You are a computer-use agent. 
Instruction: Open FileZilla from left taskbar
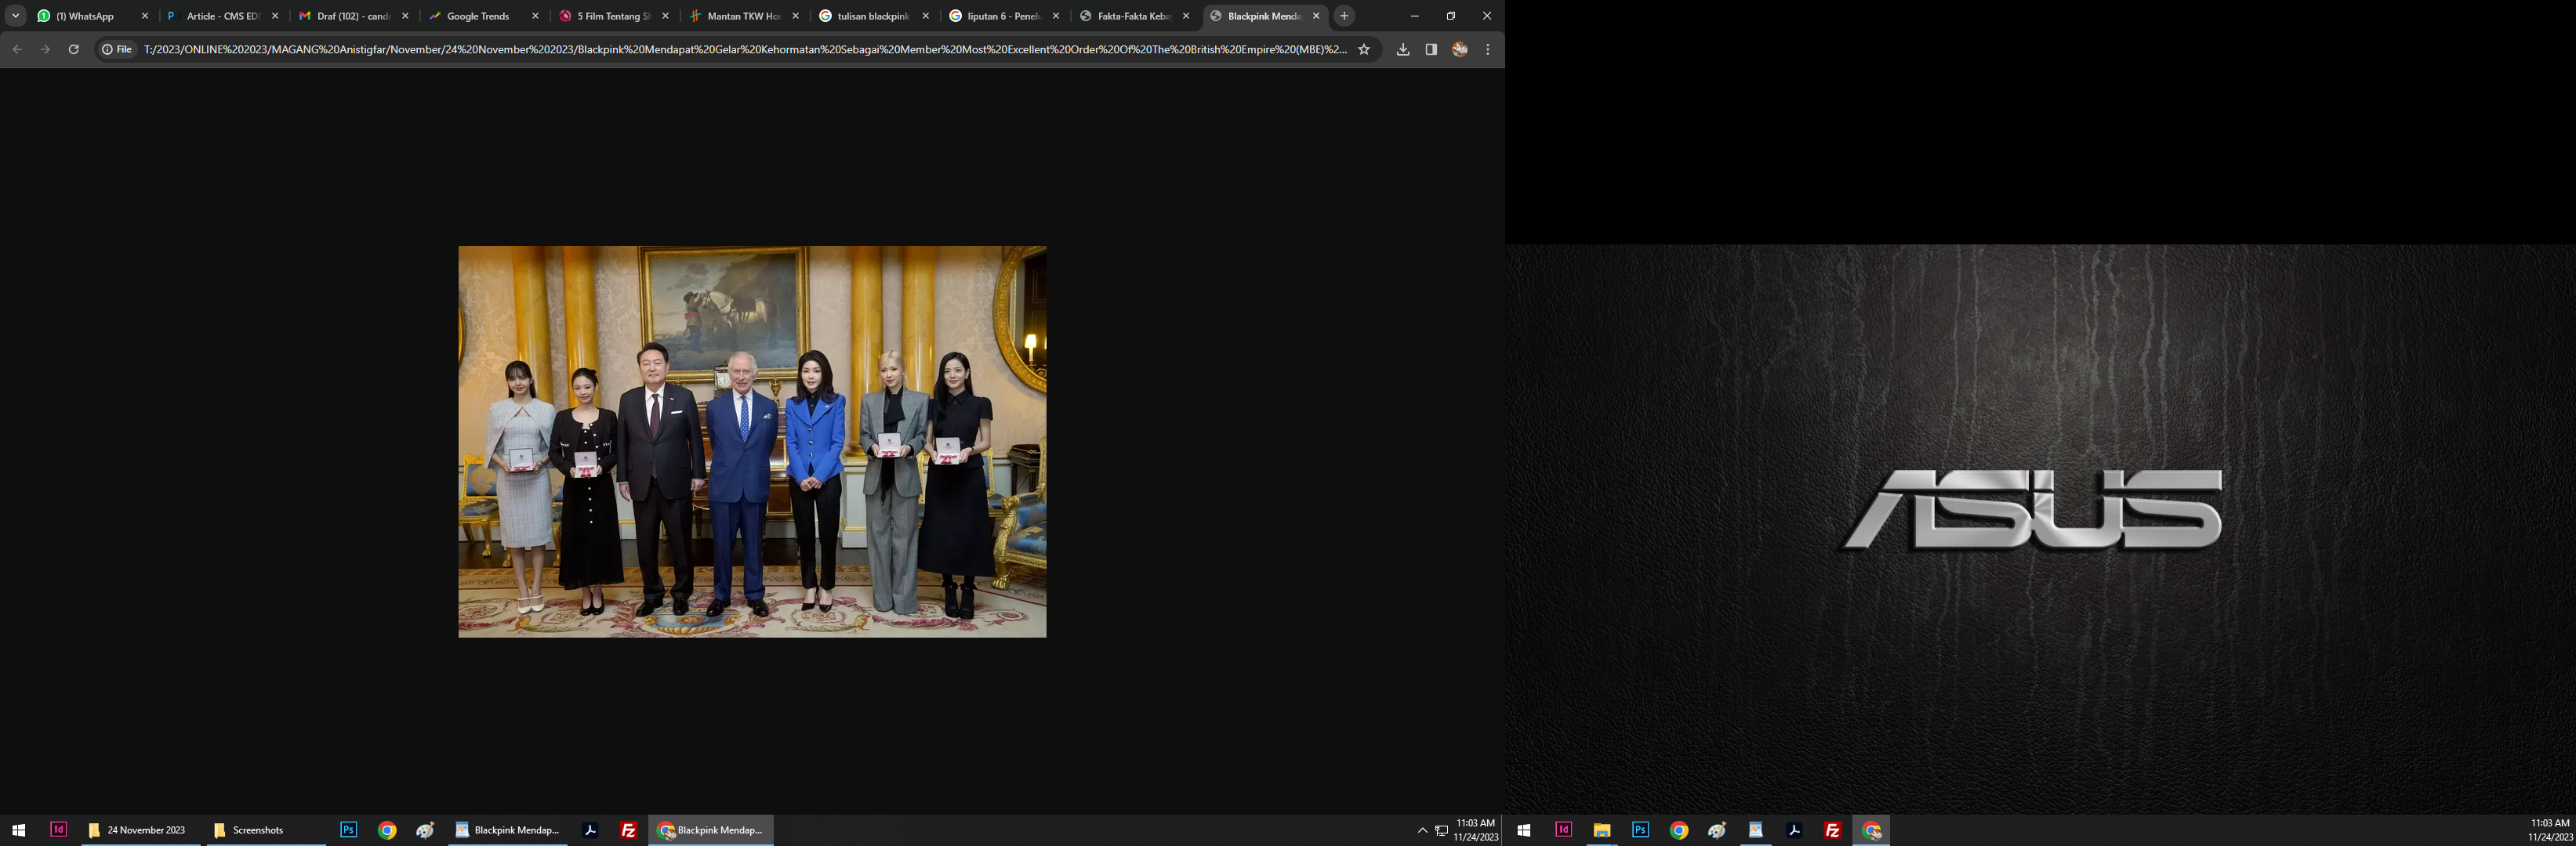coord(629,830)
